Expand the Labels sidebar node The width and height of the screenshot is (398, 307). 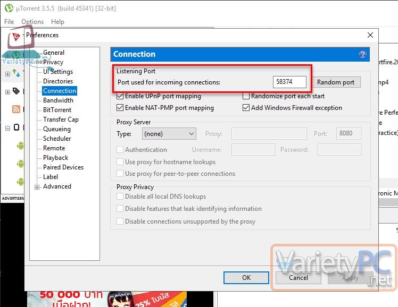pyautogui.click(x=7, y=92)
